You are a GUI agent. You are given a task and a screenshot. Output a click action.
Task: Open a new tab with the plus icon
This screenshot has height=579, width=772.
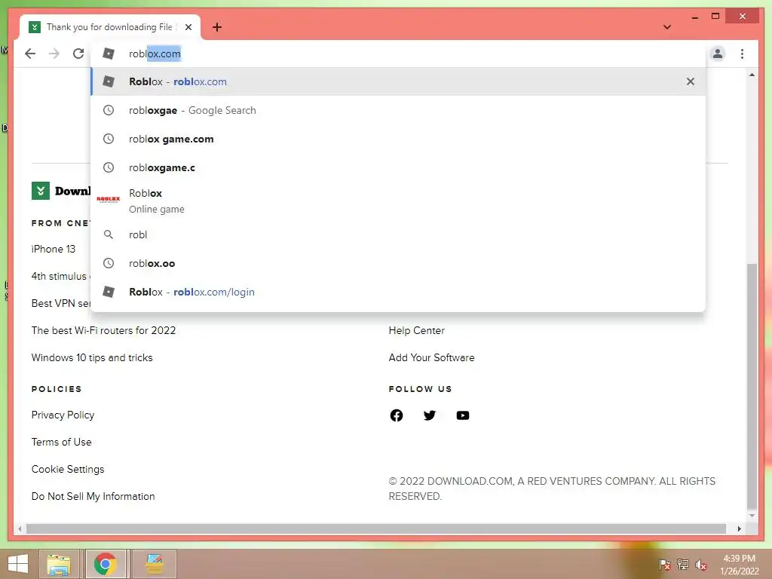pyautogui.click(x=217, y=27)
